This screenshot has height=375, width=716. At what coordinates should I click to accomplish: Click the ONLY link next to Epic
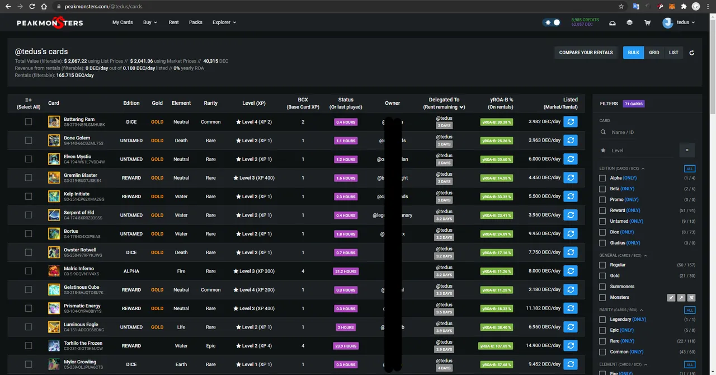coord(627,330)
